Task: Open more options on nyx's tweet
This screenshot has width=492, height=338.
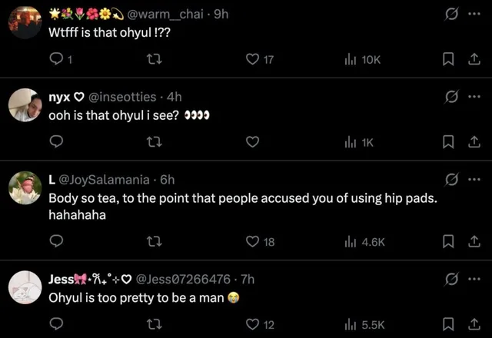Action: [474, 97]
